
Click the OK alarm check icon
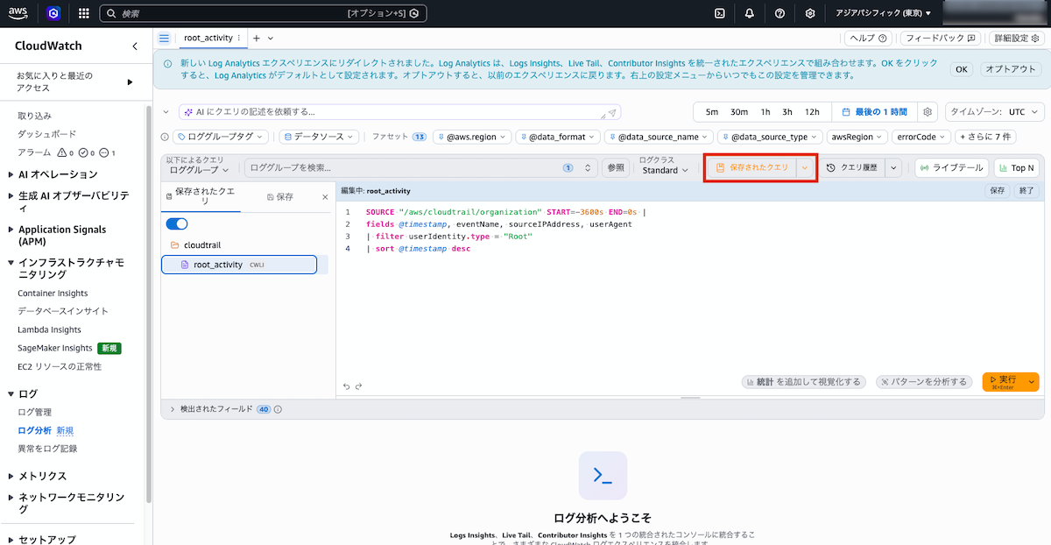83,152
